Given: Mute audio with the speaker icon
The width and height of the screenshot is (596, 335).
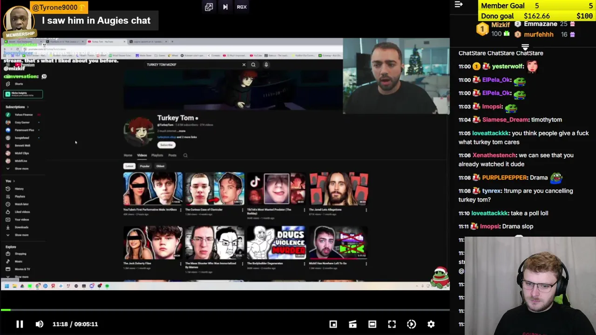Looking at the screenshot, I should click(39, 324).
